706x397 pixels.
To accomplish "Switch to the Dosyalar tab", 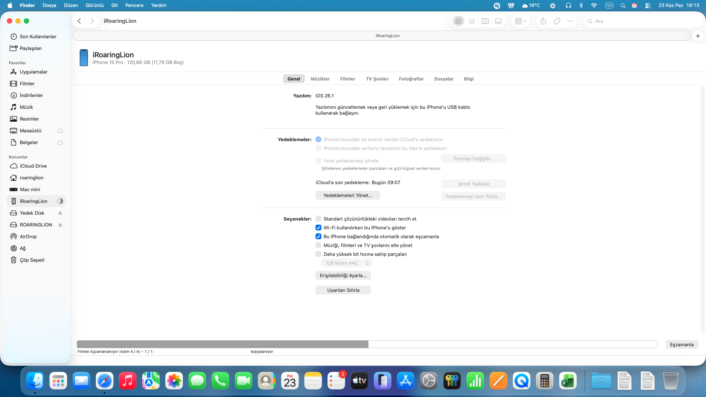I will click(x=444, y=79).
